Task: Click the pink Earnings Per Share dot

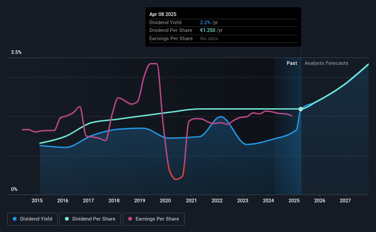Action: (x=130, y=219)
